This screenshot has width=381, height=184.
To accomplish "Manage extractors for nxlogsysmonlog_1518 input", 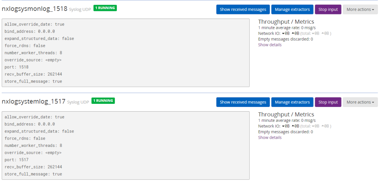I will pos(292,10).
